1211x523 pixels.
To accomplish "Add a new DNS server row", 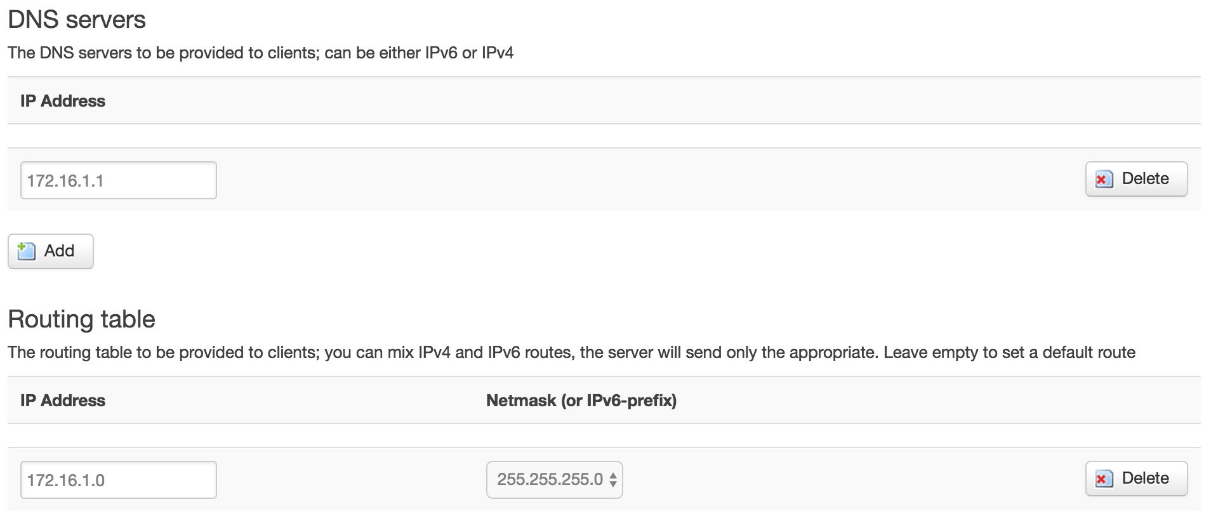I will tap(51, 251).
